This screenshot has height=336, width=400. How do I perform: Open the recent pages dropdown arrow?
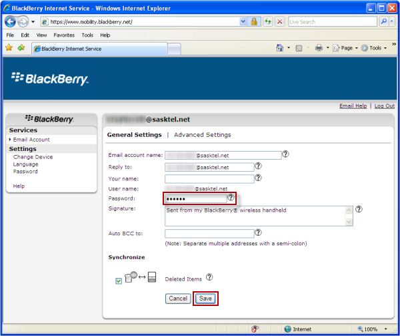pos(33,22)
